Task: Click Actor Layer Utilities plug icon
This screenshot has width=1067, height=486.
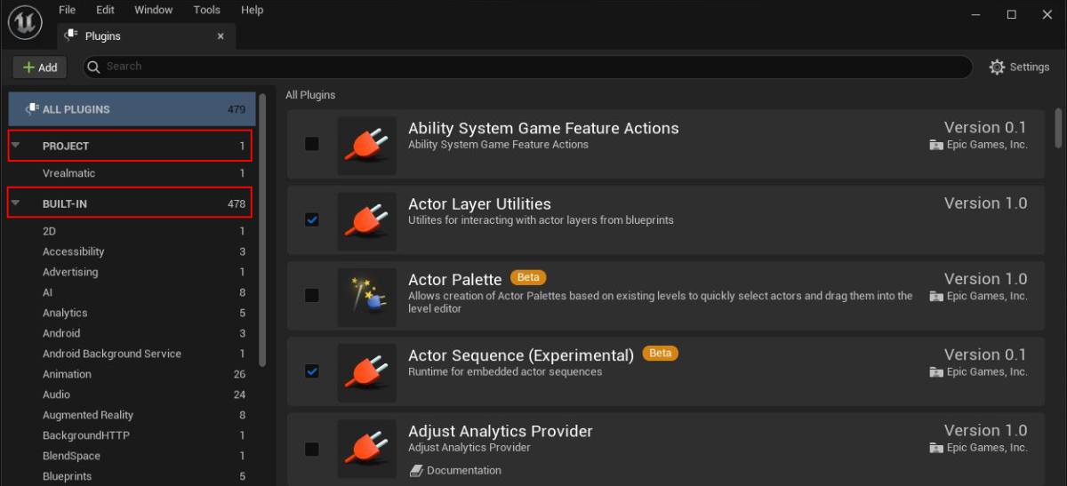Action: 366,220
